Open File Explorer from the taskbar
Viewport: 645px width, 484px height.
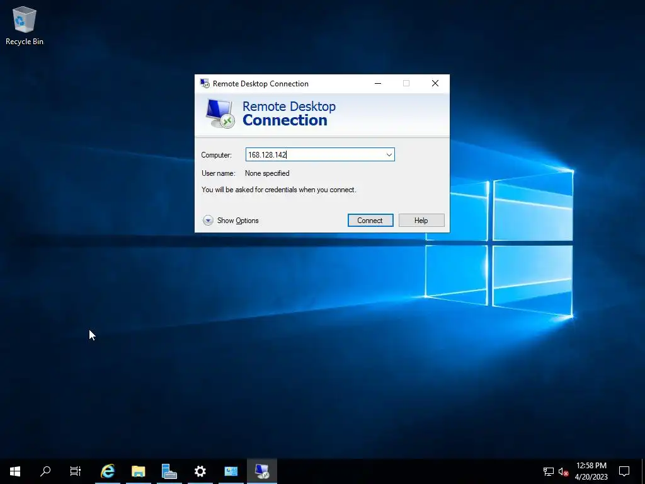pos(138,471)
